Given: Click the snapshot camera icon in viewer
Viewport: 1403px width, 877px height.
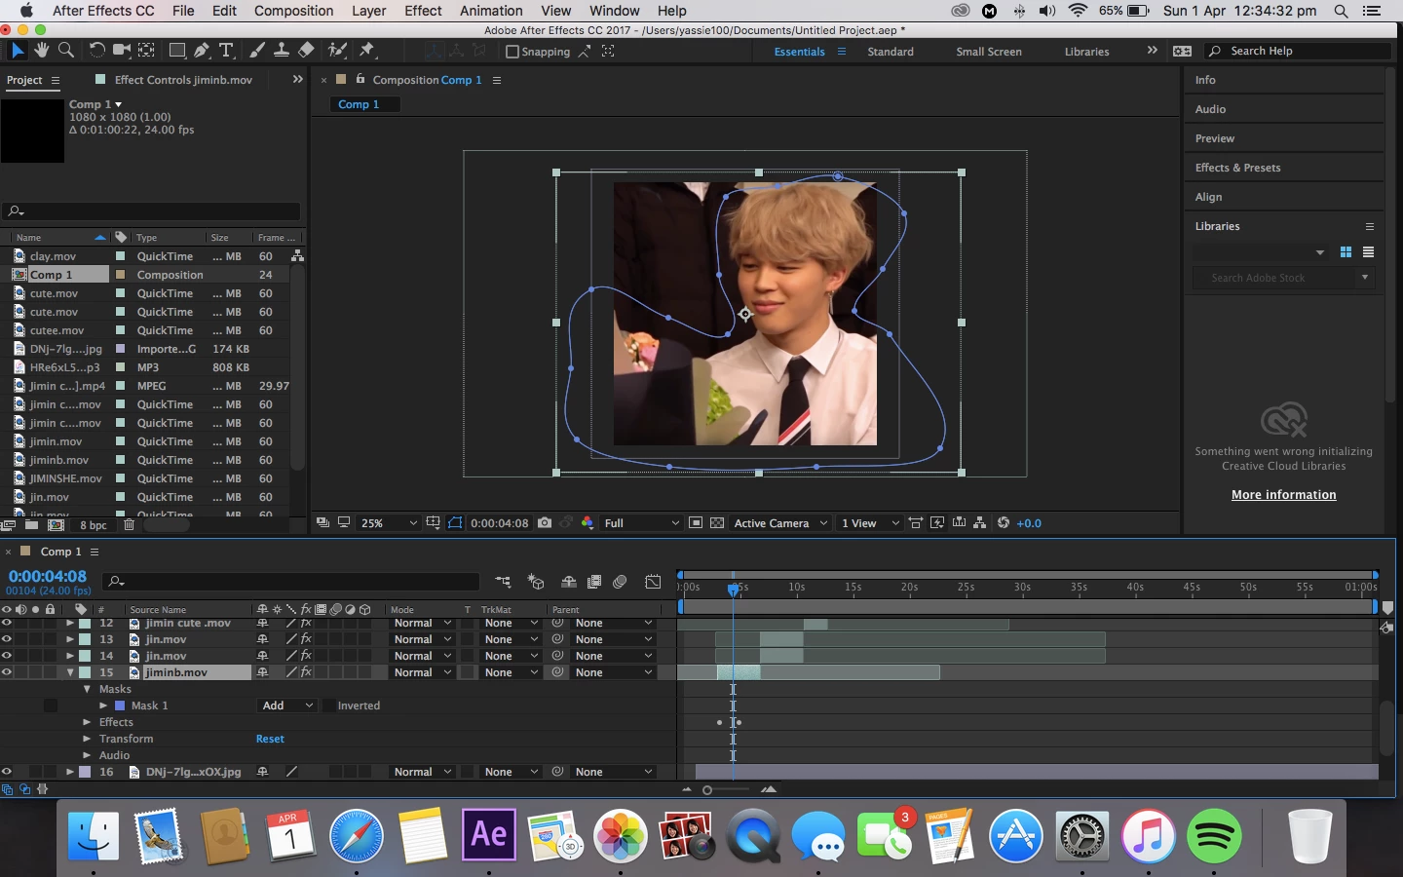Looking at the screenshot, I should [545, 523].
